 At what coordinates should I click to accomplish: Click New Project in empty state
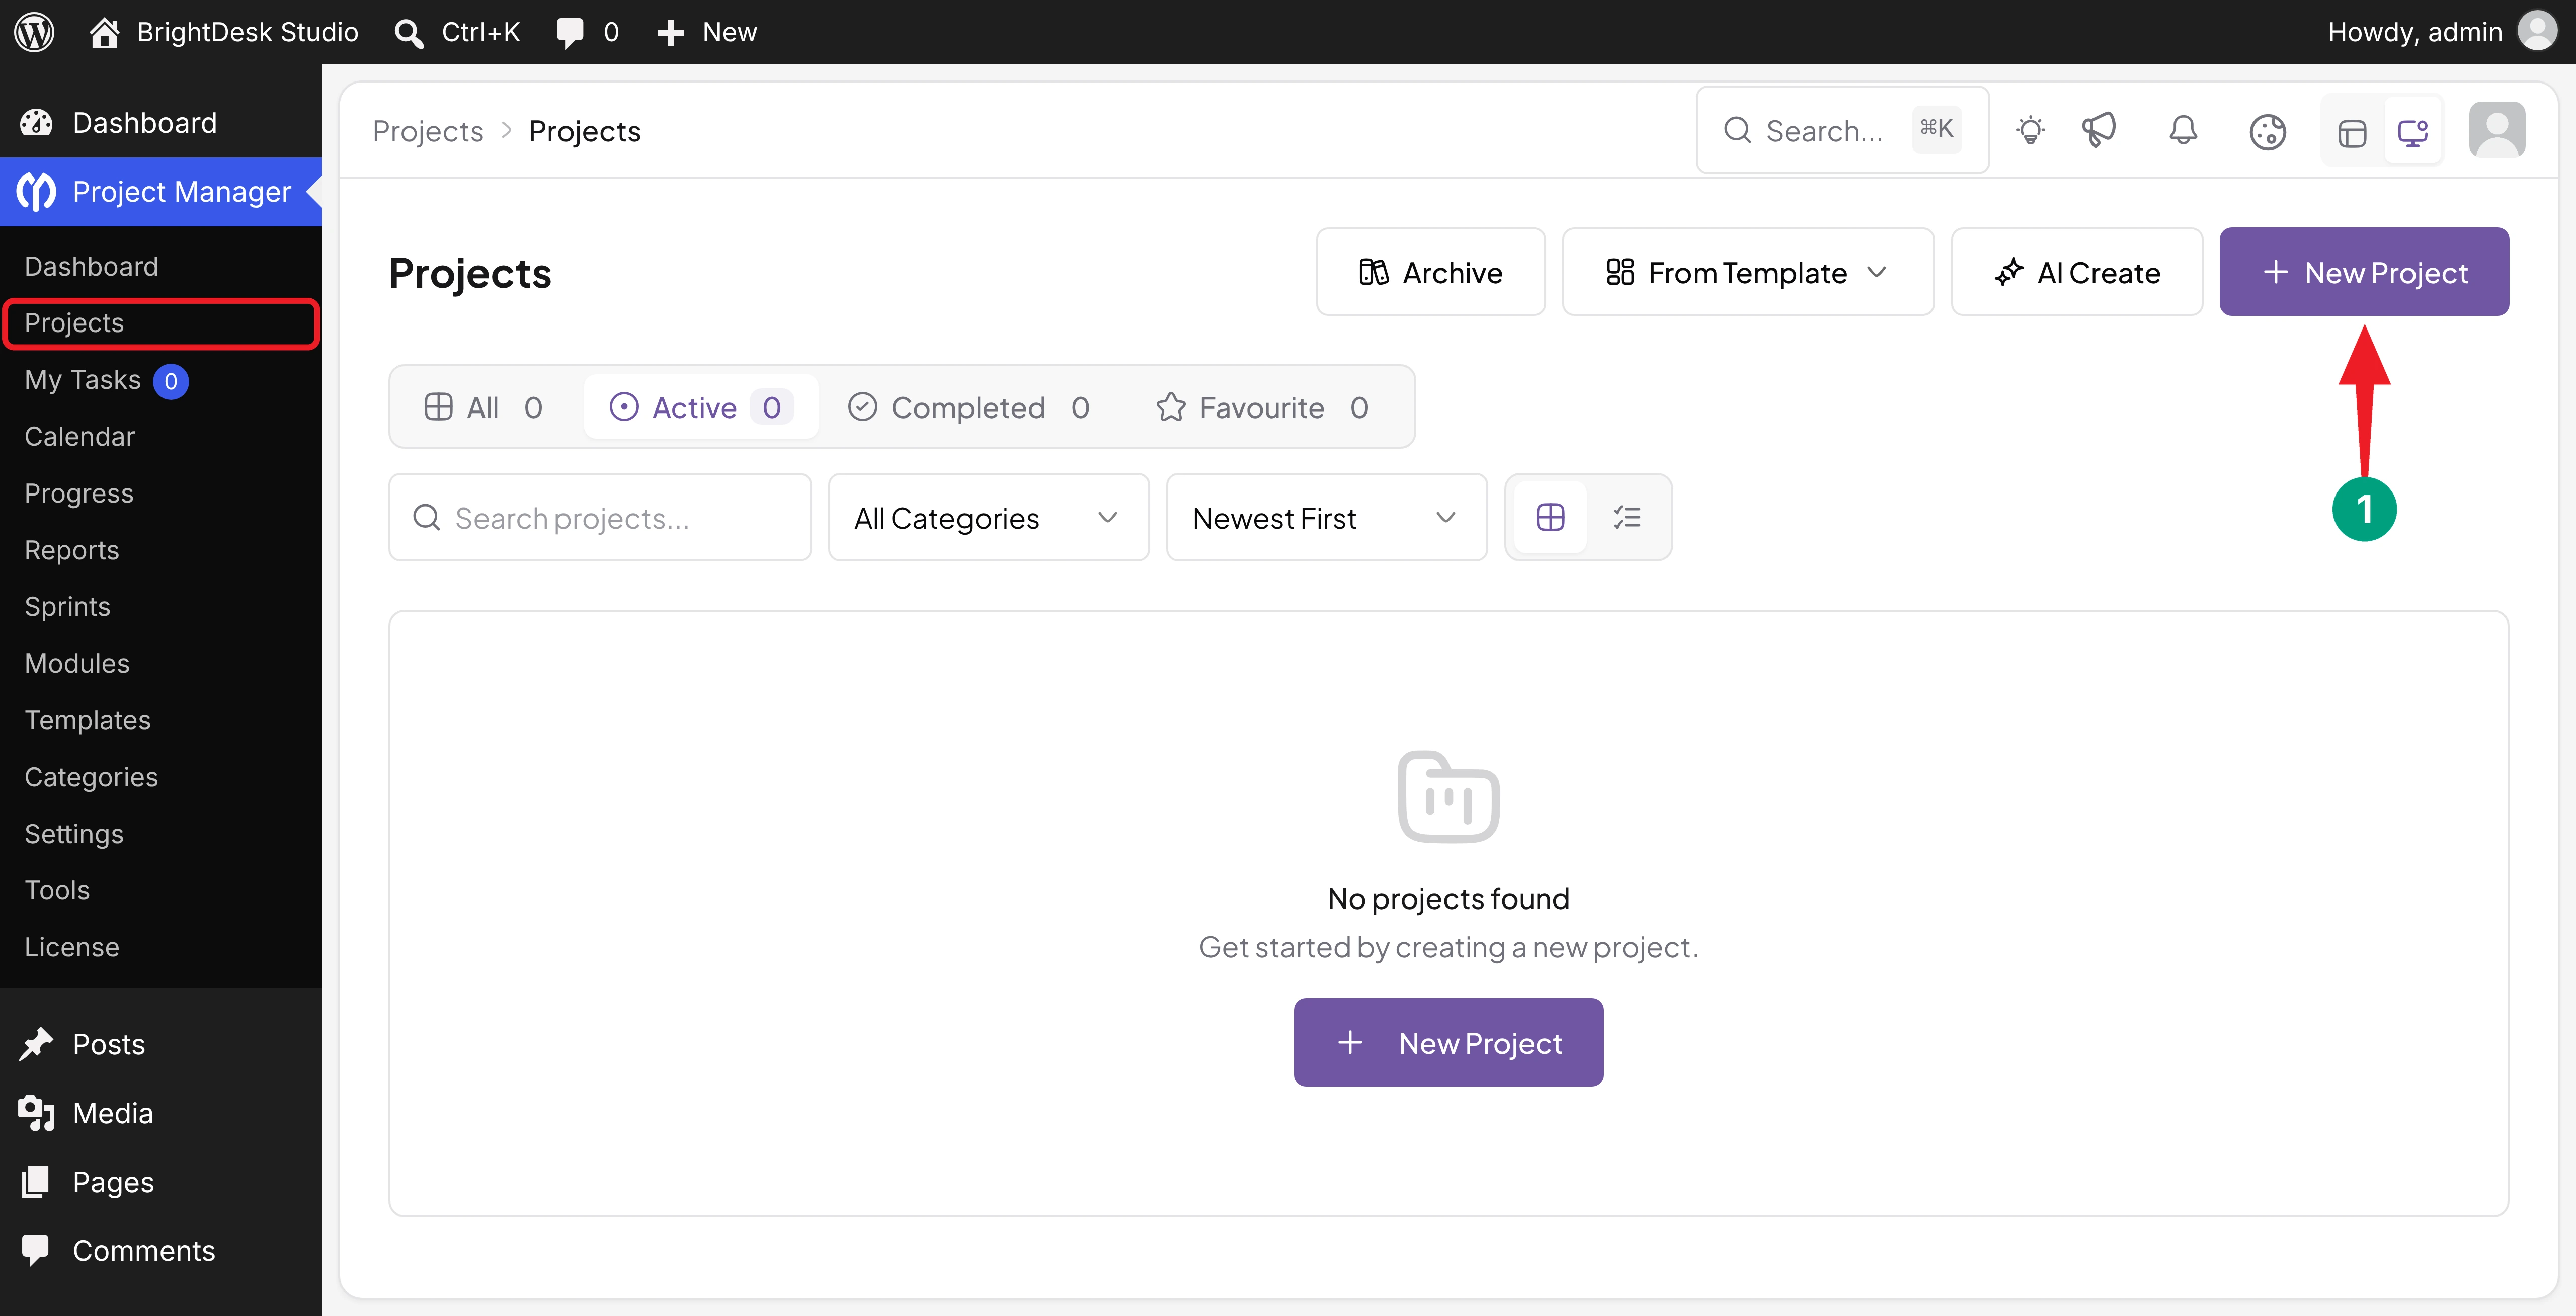pyautogui.click(x=1448, y=1043)
